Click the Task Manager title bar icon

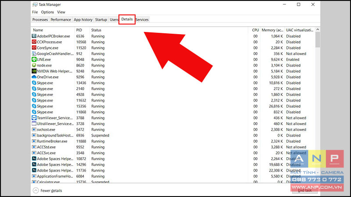click(x=35, y=4)
